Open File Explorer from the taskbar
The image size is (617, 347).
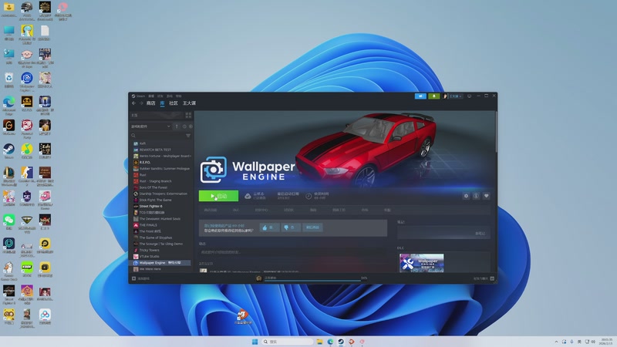tap(319, 342)
